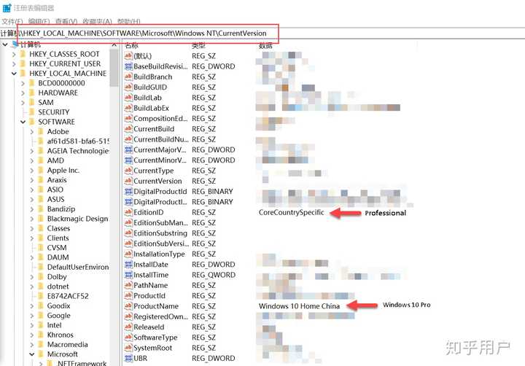
Task: Expand the Adobe key
Action: (x=32, y=131)
